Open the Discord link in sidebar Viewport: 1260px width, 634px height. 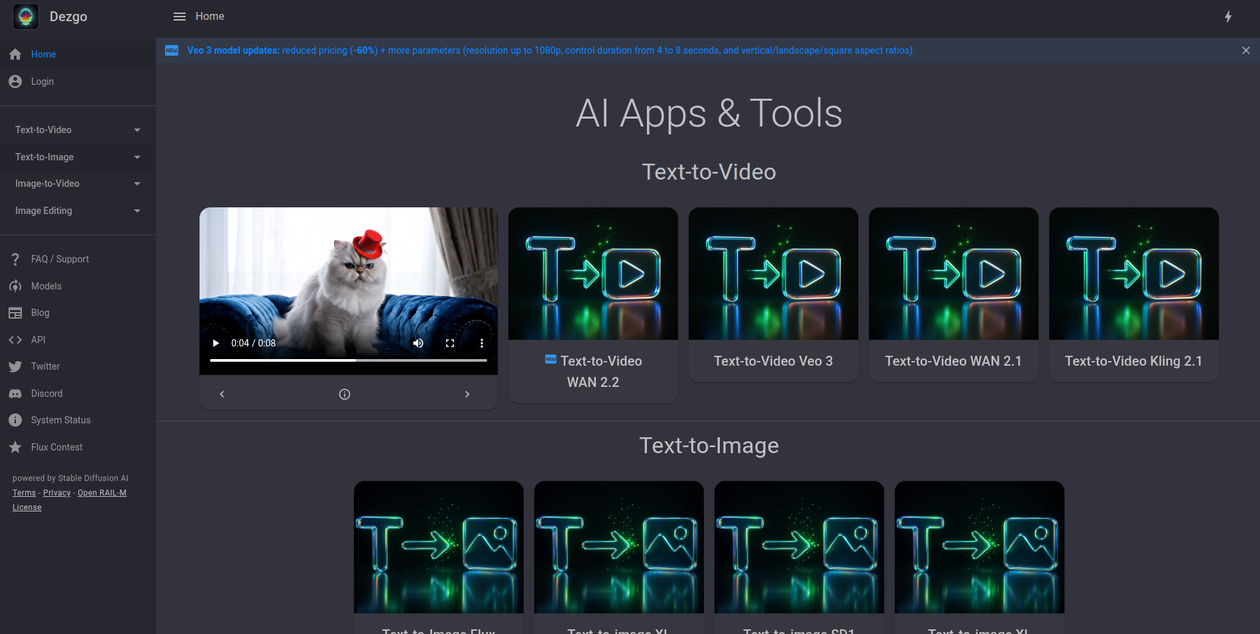tap(46, 394)
